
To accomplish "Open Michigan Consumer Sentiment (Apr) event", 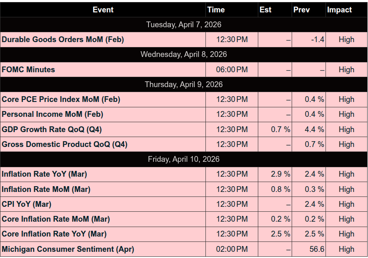I will point(68,249).
